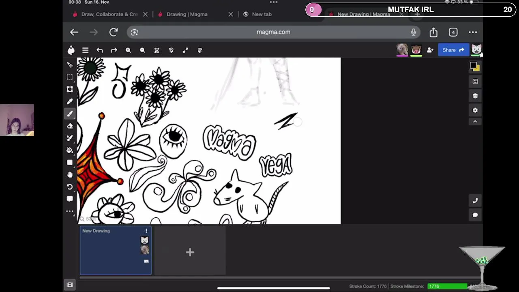This screenshot has width=519, height=292.
Task: Go back in the browser
Action: 74,32
